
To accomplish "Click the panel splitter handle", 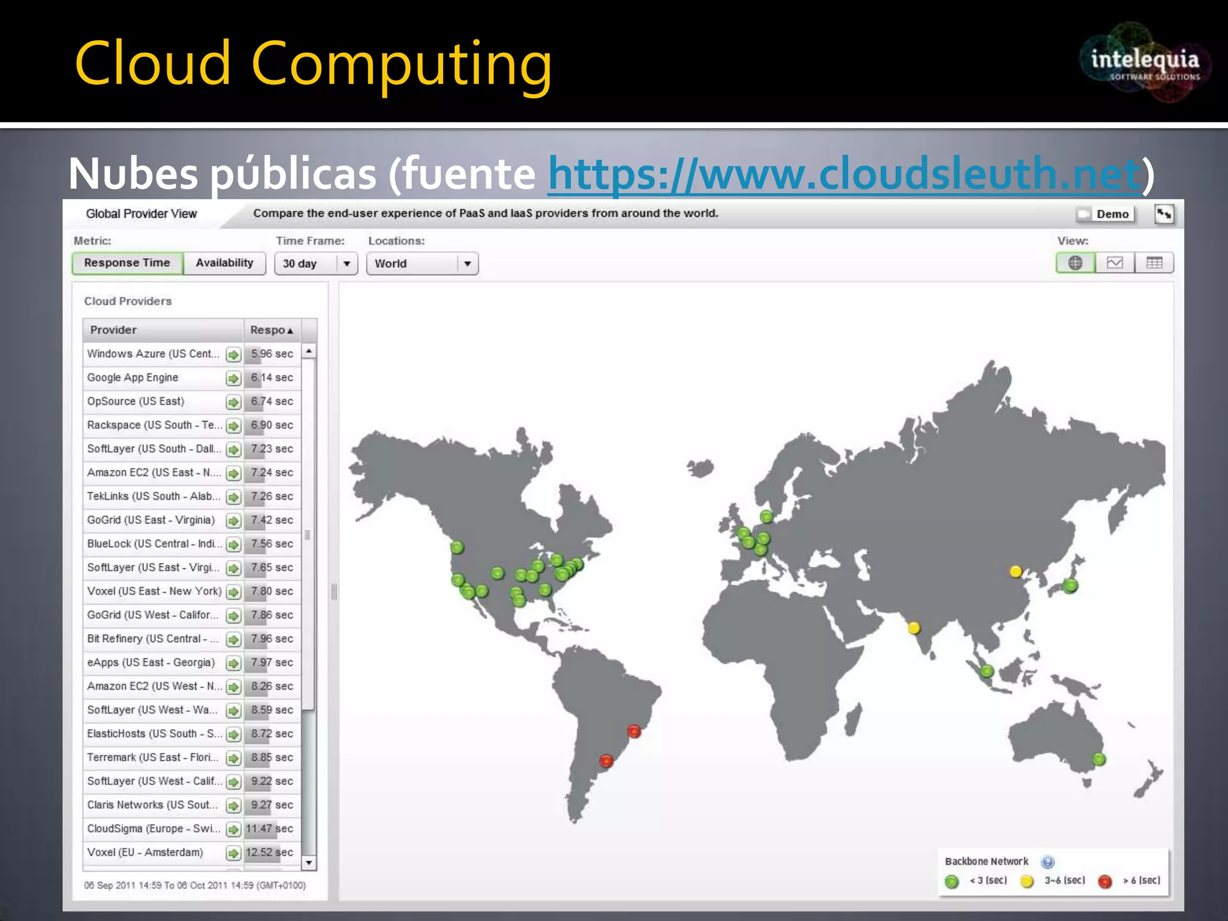I will [x=334, y=592].
